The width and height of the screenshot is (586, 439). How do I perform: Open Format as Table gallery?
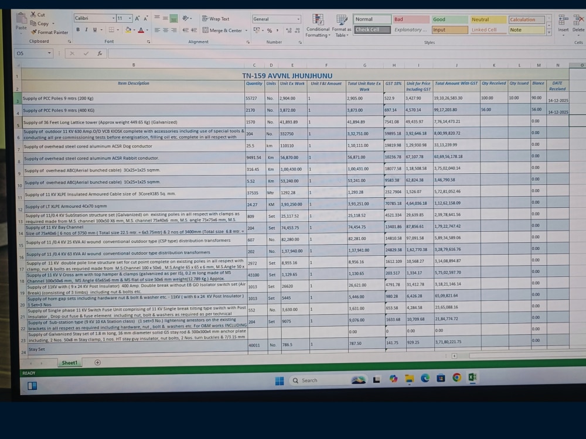click(x=342, y=26)
